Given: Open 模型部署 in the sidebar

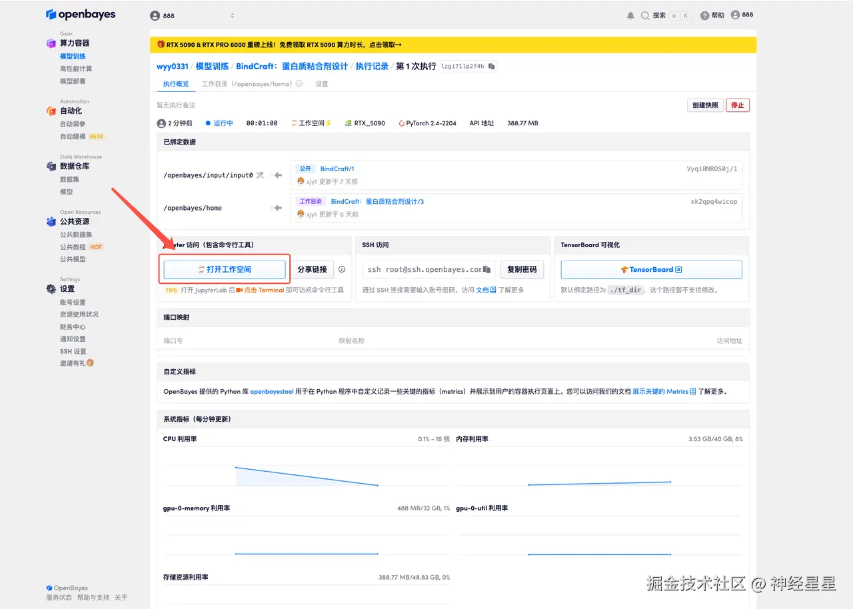Looking at the screenshot, I should coord(73,81).
